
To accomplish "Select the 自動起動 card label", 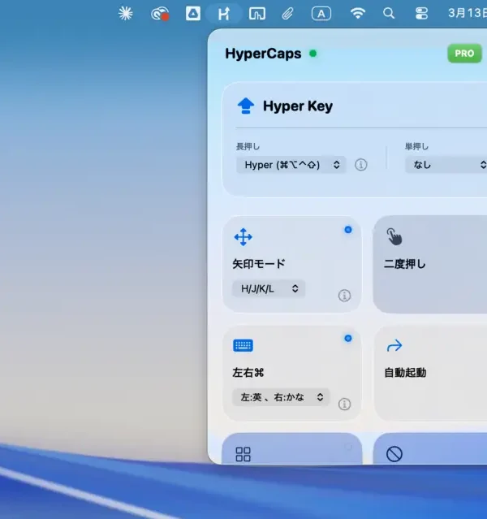I will pos(405,372).
